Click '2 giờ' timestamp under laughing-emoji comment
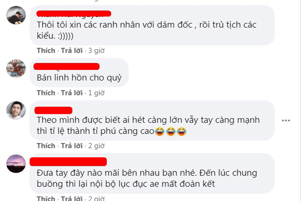The width and height of the screenshot is (301, 201). [96, 146]
